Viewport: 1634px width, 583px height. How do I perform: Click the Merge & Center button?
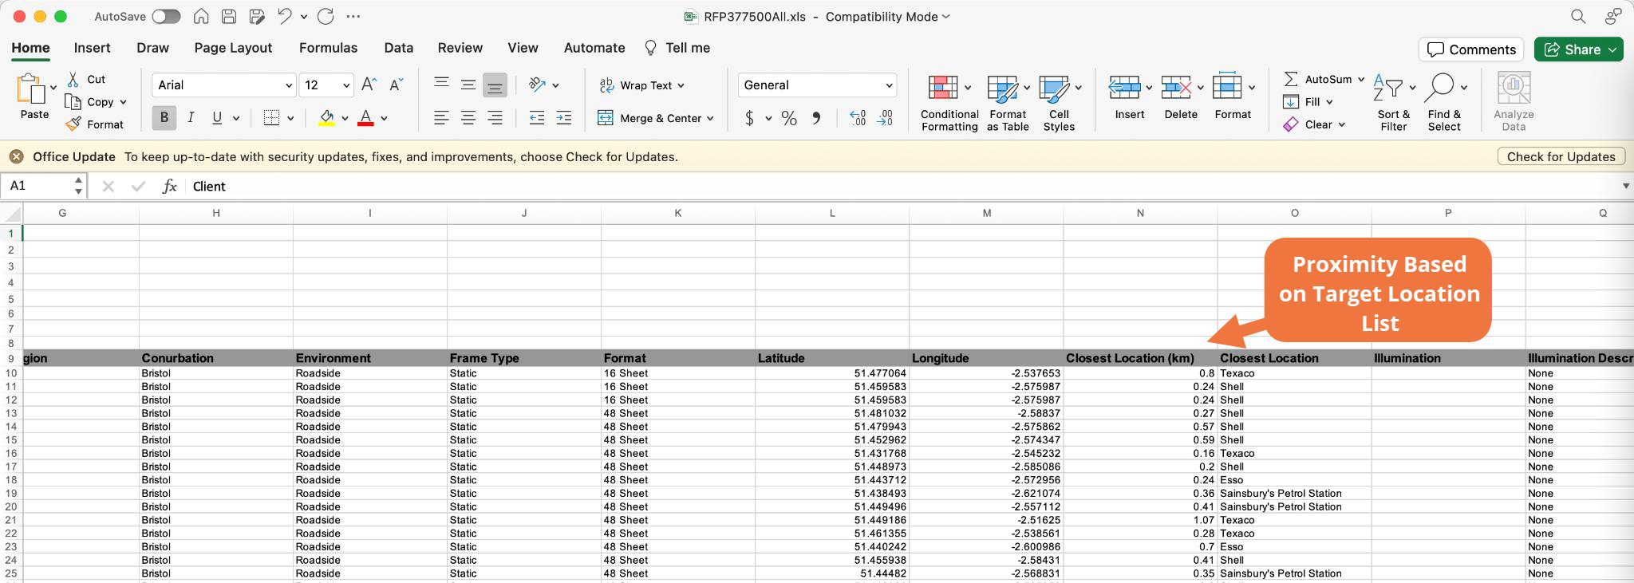point(655,118)
